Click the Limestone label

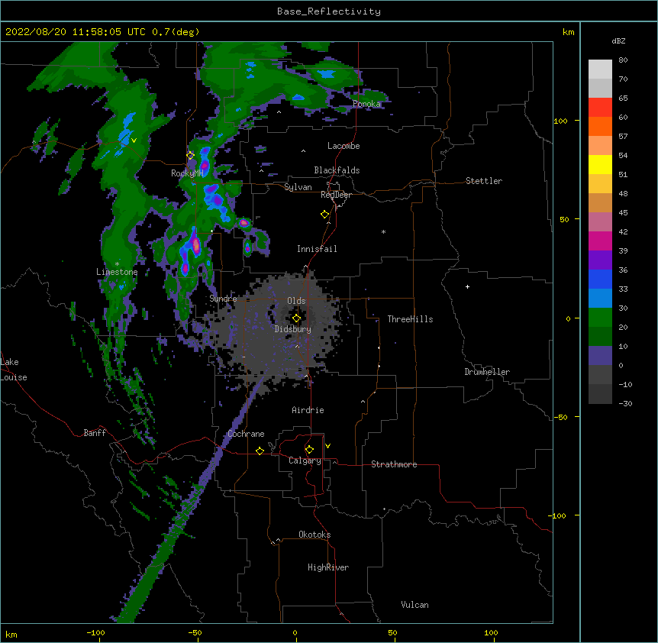click(x=117, y=272)
